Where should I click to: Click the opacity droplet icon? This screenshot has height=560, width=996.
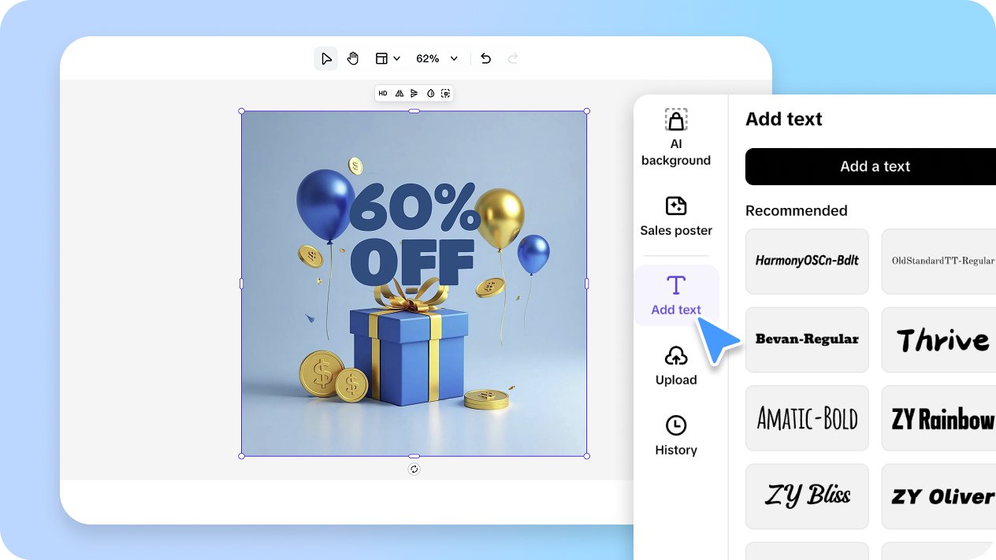(x=430, y=94)
